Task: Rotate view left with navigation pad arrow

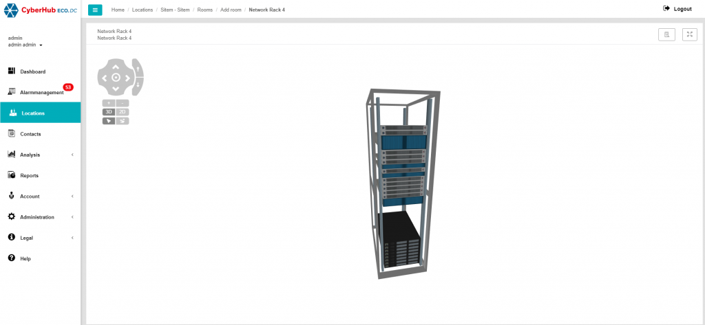Action: (105, 78)
